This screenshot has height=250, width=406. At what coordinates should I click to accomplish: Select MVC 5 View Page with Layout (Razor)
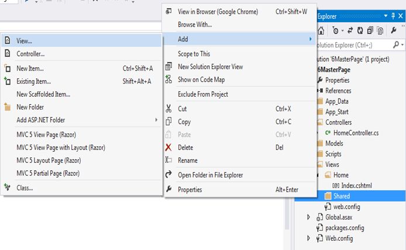pyautogui.click(x=82, y=148)
